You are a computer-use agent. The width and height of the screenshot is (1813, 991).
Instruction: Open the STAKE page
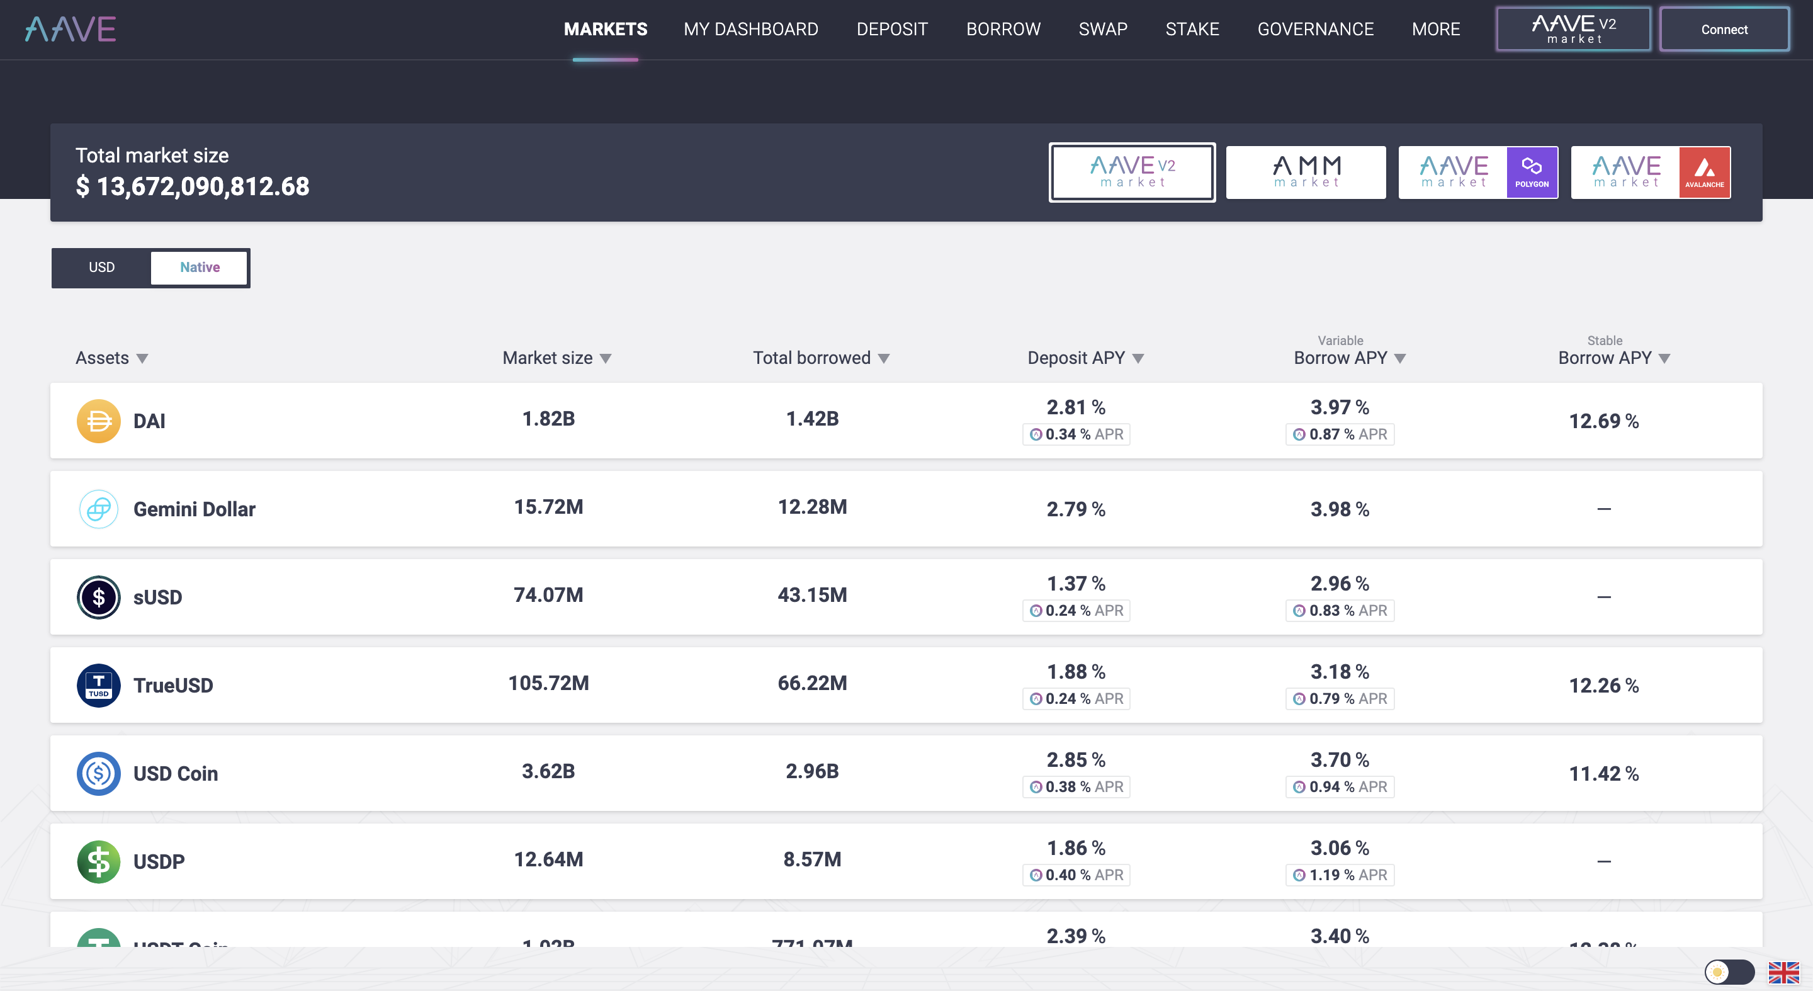pyautogui.click(x=1192, y=30)
